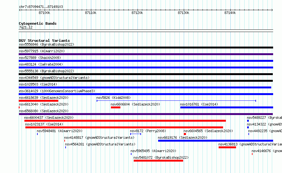Open nsv1023137 (Coe2014) label
This screenshot has height=173, width=282.
coord(44,124)
